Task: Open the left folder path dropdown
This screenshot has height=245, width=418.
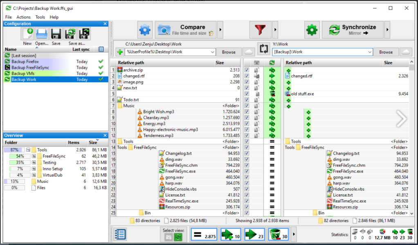Action: [x=212, y=52]
